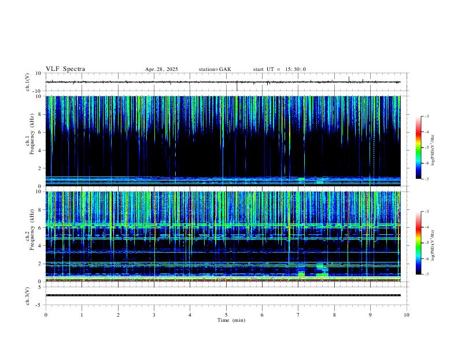Click the ch.1 voltage waveform trace
This screenshot has height=353, width=458.
click(x=223, y=82)
